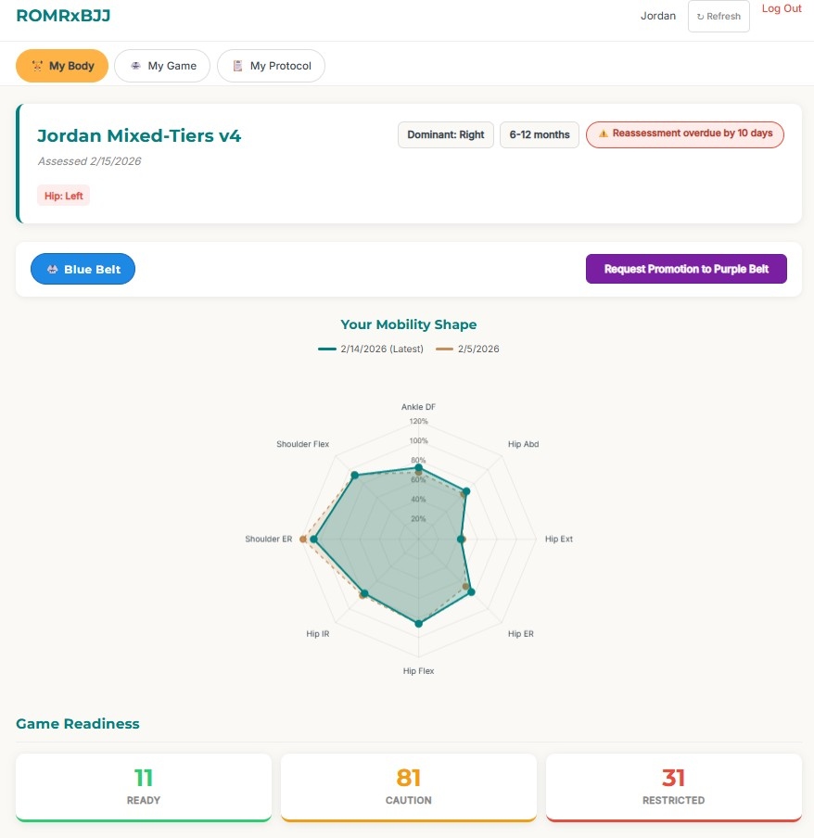Click Request Promotion to Purple Belt
The width and height of the screenshot is (814, 838).
(686, 268)
